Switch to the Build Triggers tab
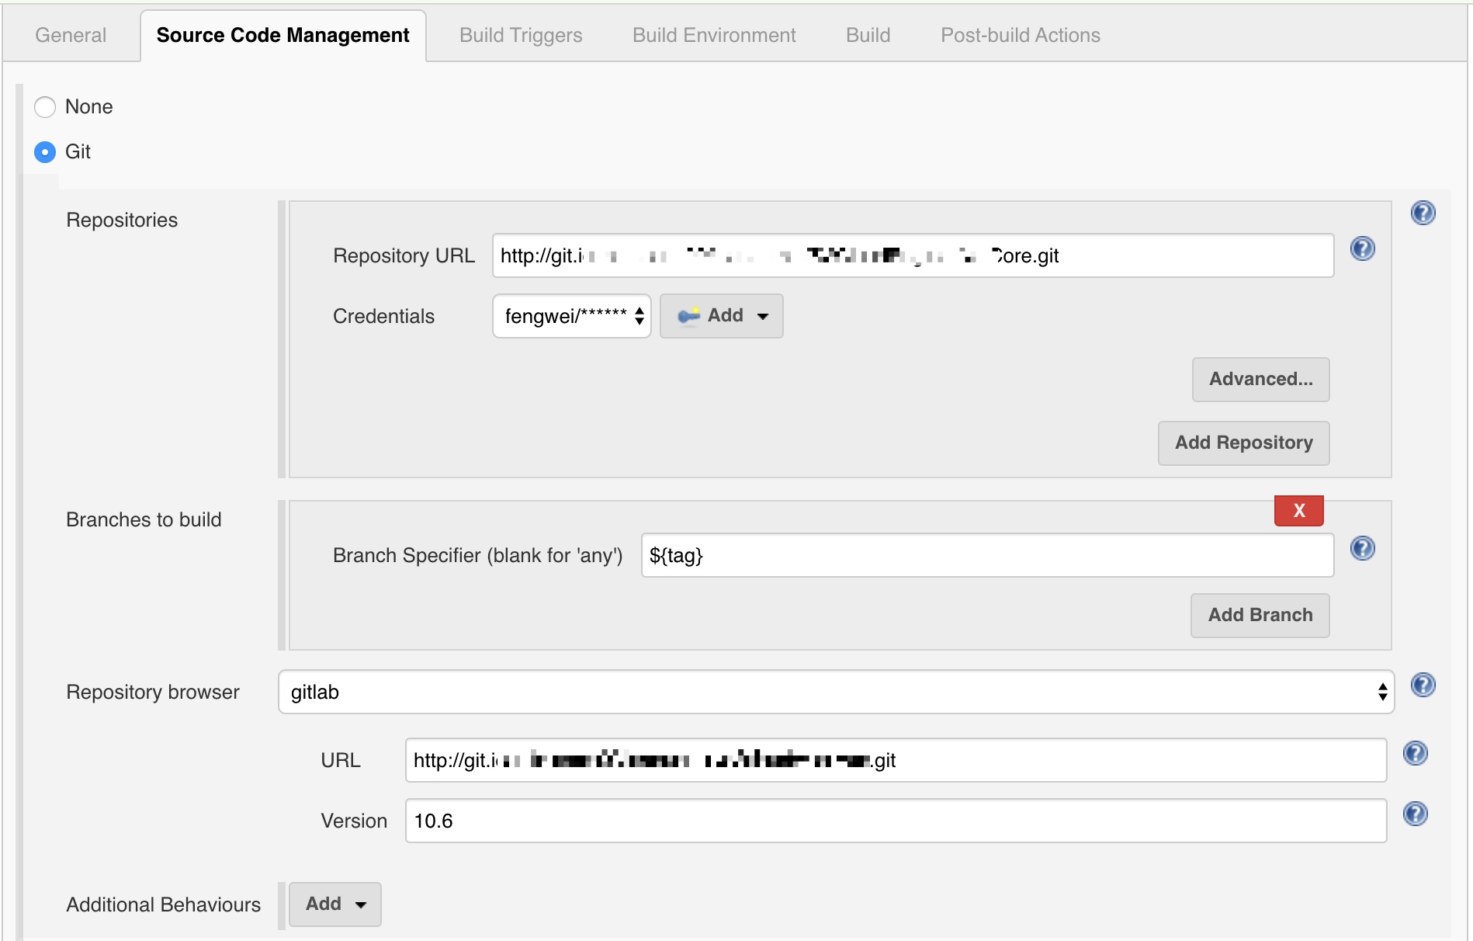 coord(520,35)
